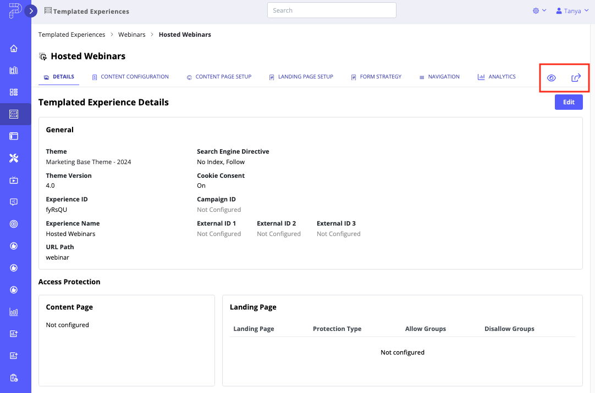
Task: Toggle the preview eye icon
Action: point(551,77)
